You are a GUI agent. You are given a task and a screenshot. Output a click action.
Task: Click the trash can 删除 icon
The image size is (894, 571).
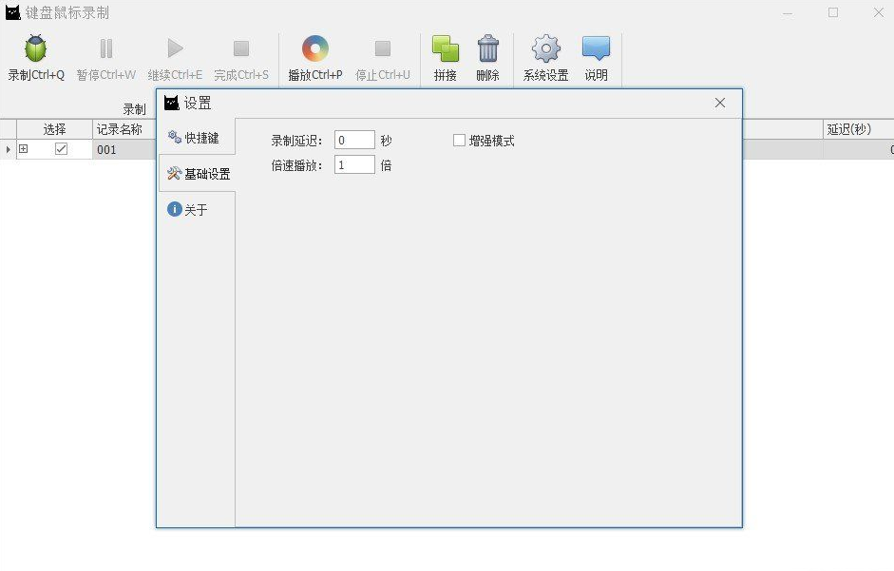[488, 49]
